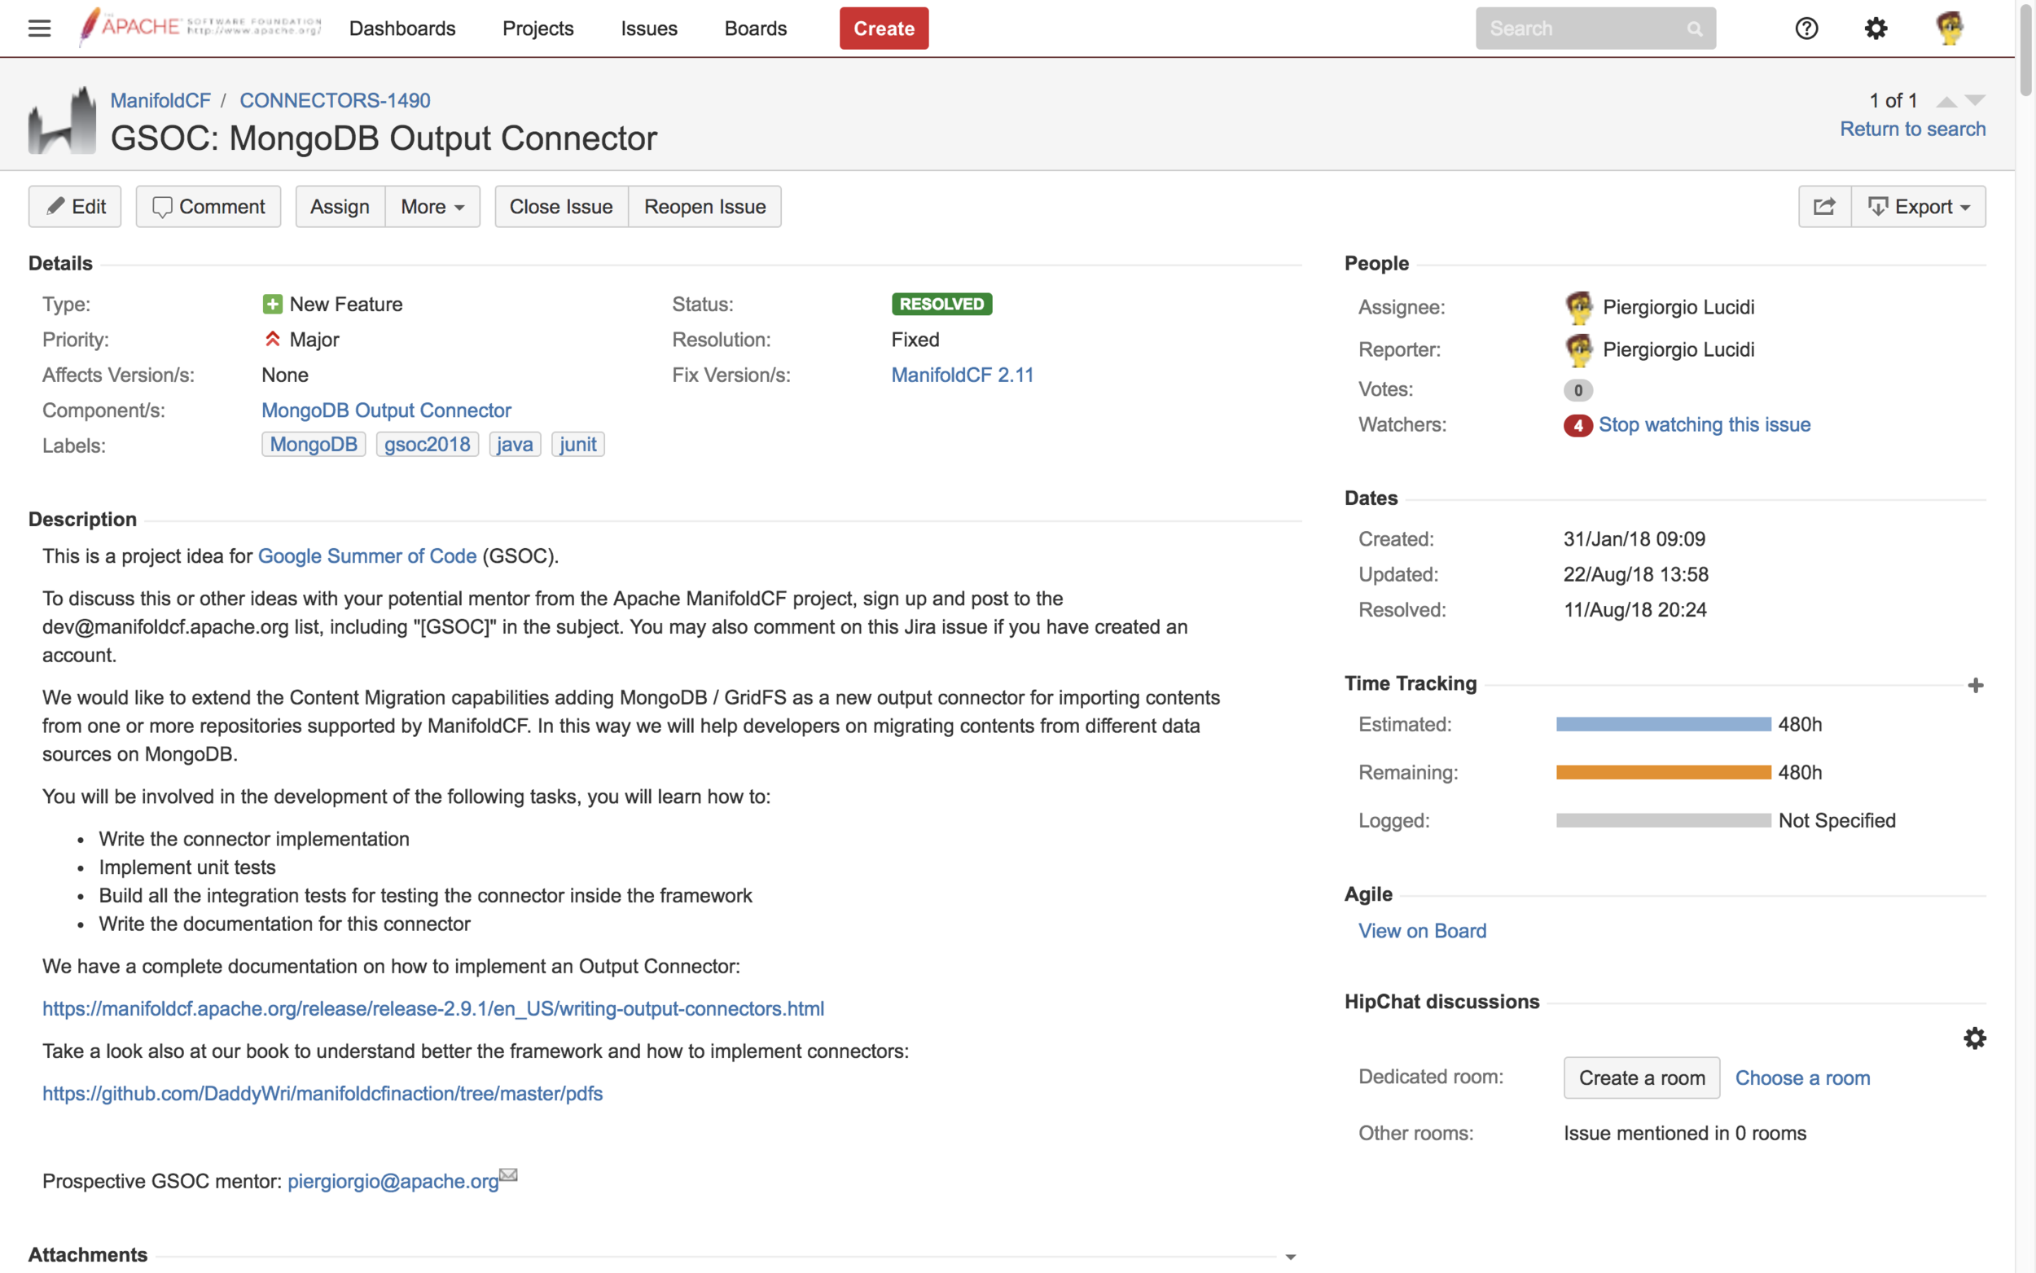
Task: Click the junit label tag
Action: [577, 445]
